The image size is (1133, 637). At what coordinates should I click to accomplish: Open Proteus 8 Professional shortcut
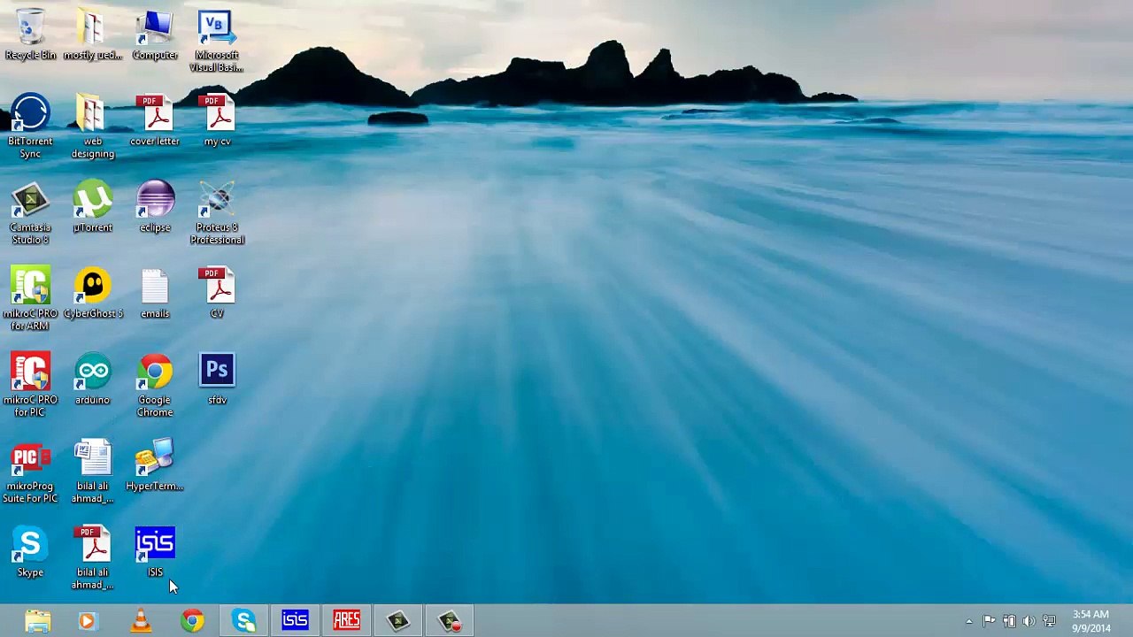pos(217,213)
